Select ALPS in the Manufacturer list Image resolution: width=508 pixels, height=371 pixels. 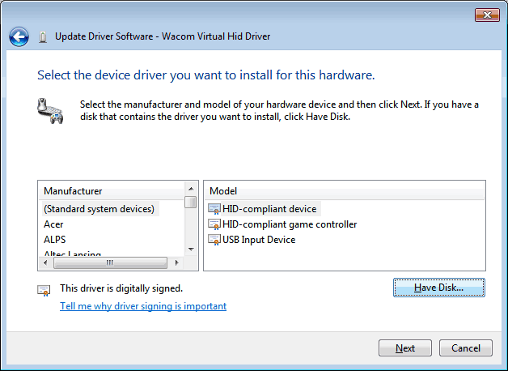coord(55,240)
